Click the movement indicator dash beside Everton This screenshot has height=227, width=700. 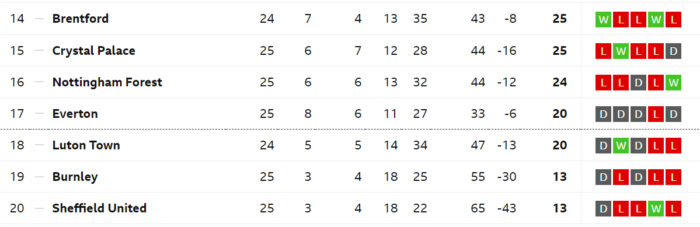39,114
